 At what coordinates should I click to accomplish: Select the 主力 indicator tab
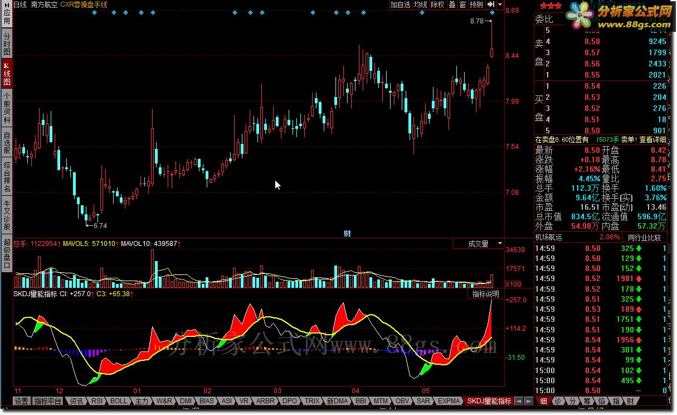coord(142,401)
